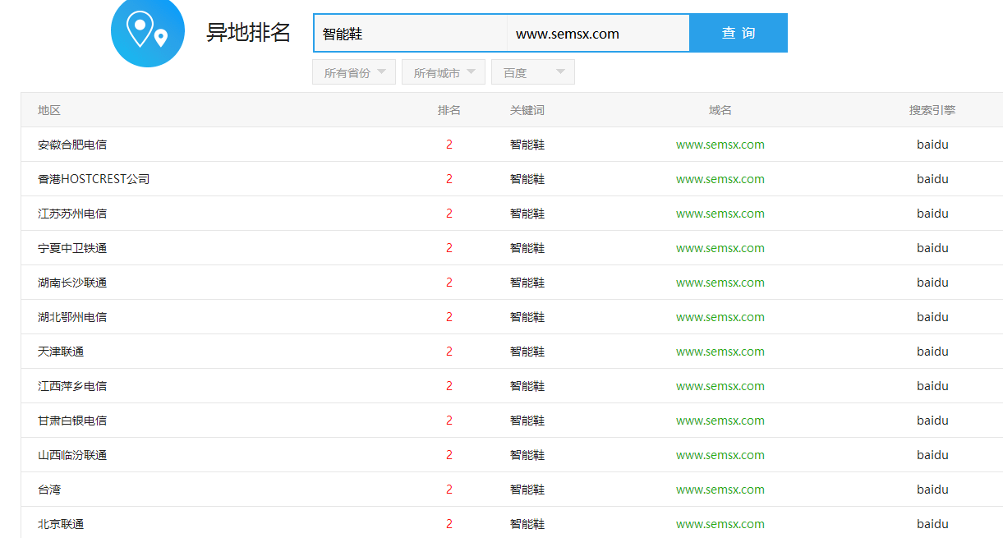Click the 地区 column header
This screenshot has height=538, width=1003.
[49, 110]
